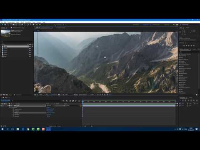Open the Graph Editor in timeline
200x150 pixels.
[79, 101]
